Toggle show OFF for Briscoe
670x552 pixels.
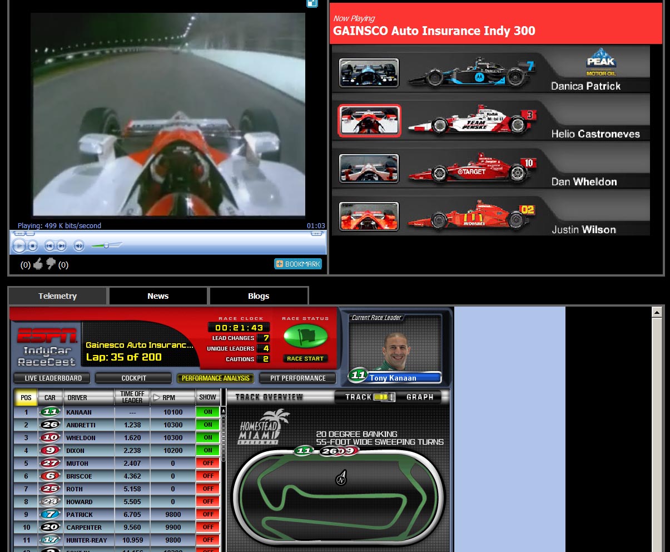(x=208, y=476)
